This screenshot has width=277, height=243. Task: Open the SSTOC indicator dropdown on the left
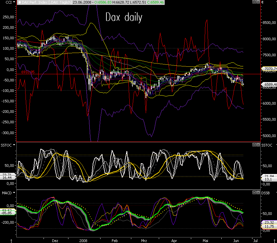tap(14, 145)
